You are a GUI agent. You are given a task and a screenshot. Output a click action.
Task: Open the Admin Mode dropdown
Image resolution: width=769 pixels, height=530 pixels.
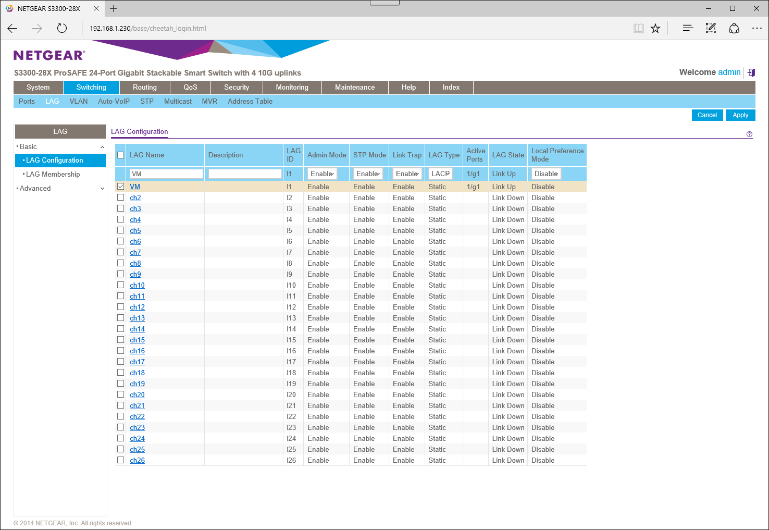[322, 174]
